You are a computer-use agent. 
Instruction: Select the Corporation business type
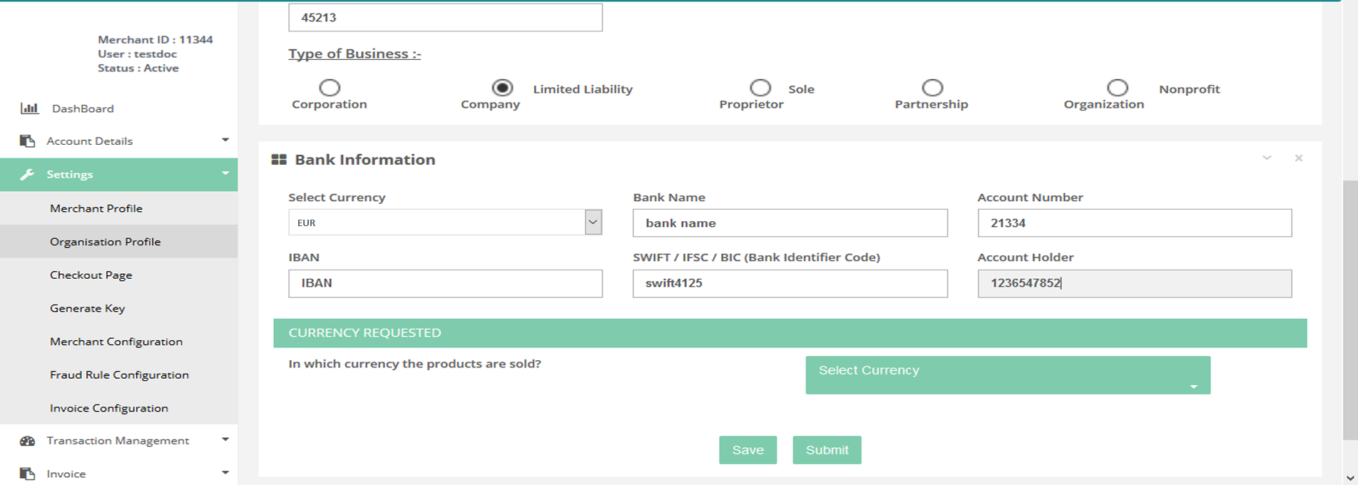330,88
